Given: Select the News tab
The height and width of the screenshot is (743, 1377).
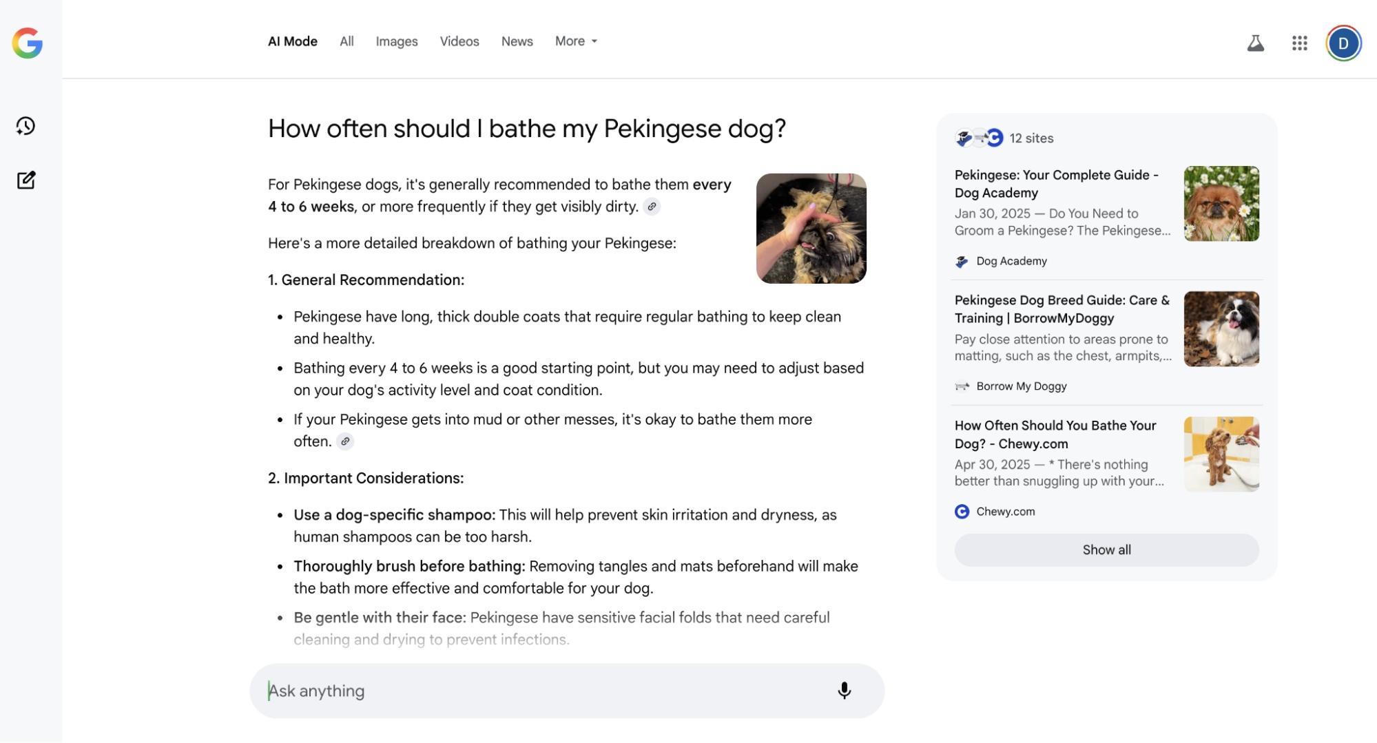Looking at the screenshot, I should tap(517, 41).
